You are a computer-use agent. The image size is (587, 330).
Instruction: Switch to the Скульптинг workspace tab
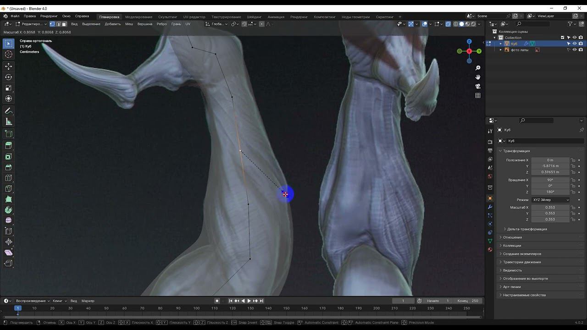coord(167,17)
